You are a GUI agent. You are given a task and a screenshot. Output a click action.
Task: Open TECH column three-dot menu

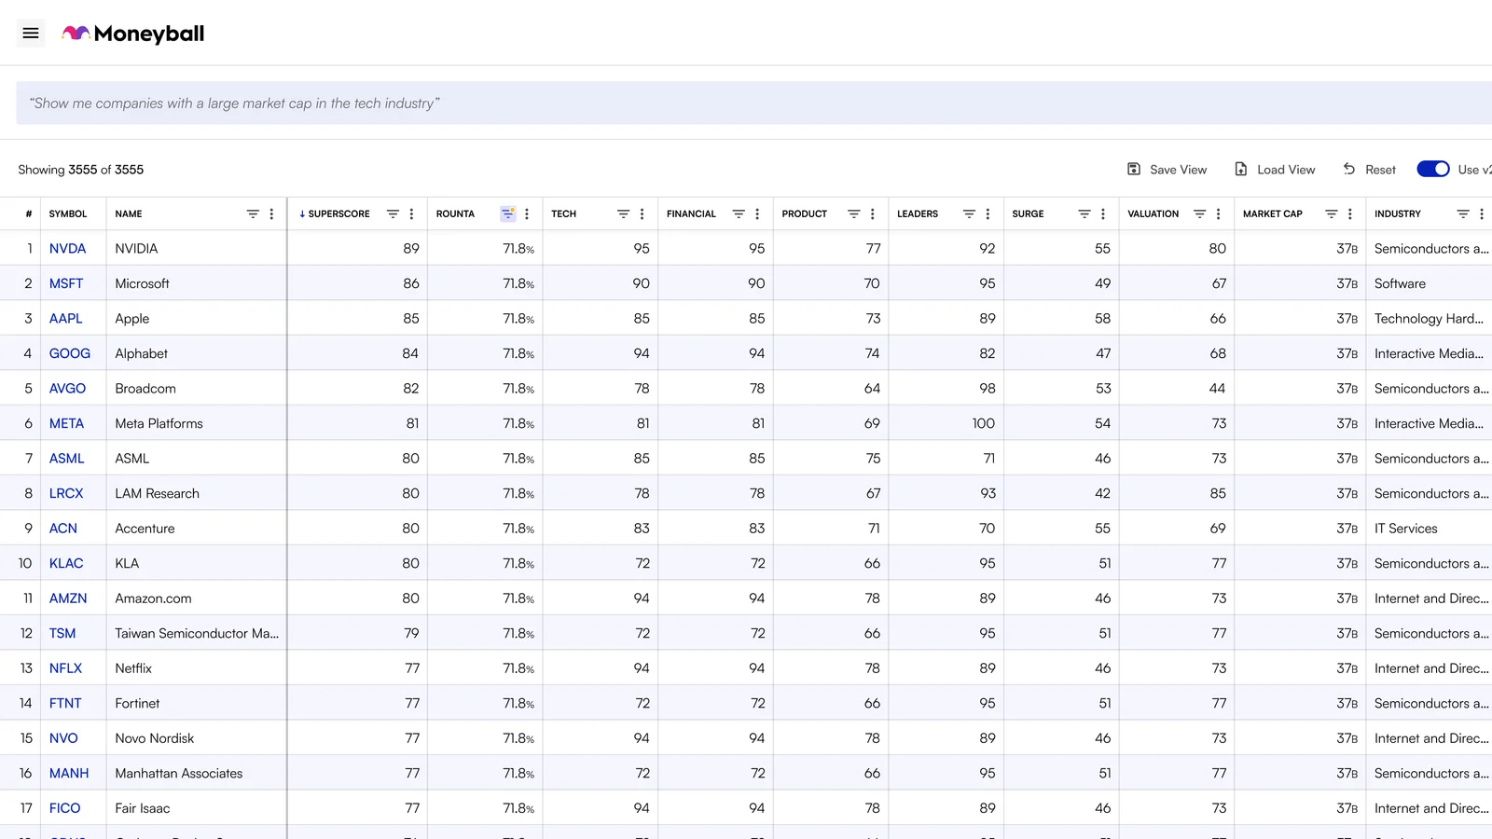[x=642, y=214]
